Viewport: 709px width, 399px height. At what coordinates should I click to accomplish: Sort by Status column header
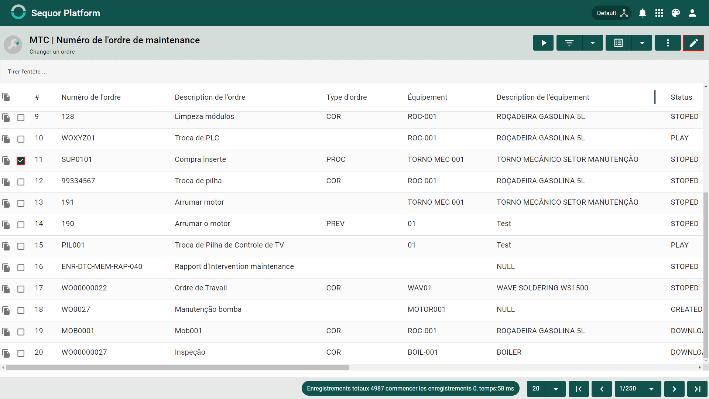[x=681, y=97]
